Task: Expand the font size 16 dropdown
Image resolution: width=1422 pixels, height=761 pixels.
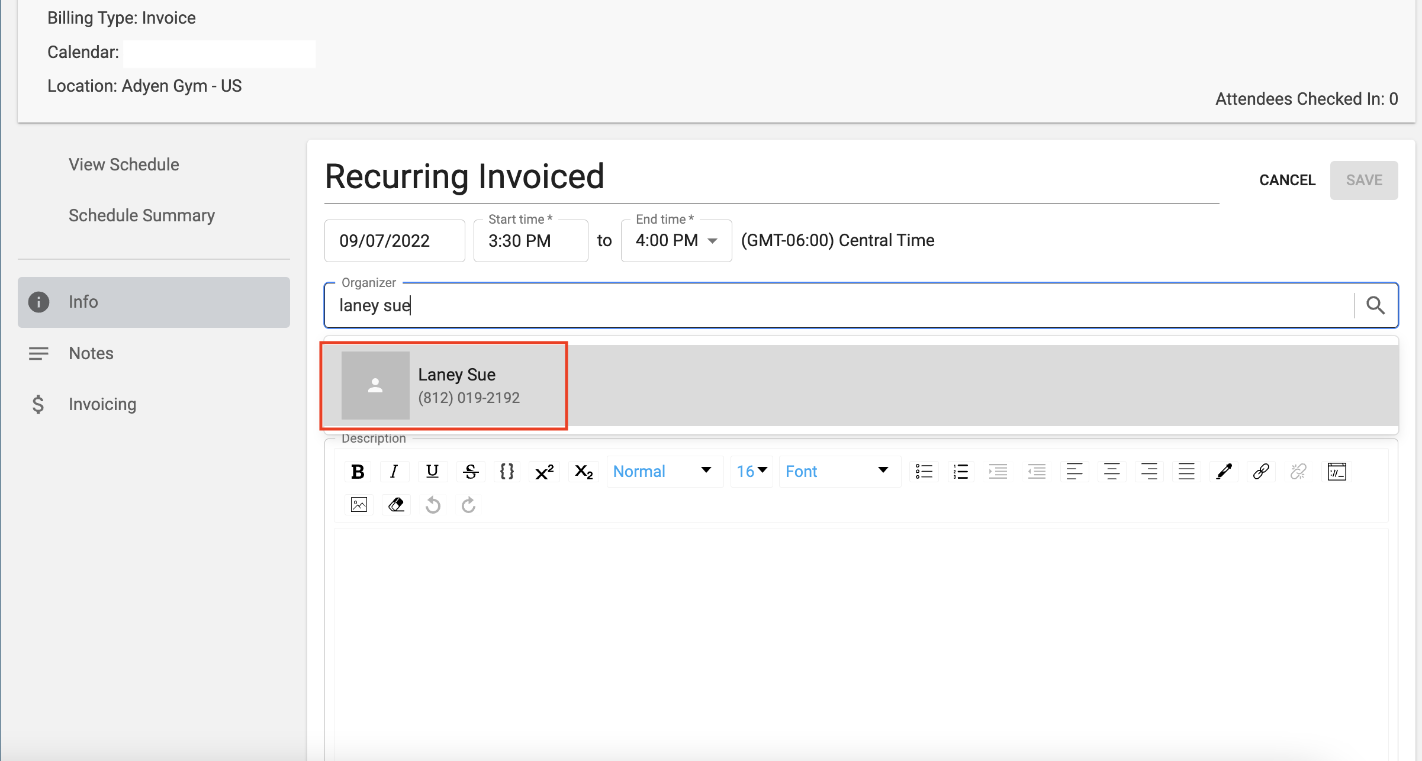Action: (751, 472)
